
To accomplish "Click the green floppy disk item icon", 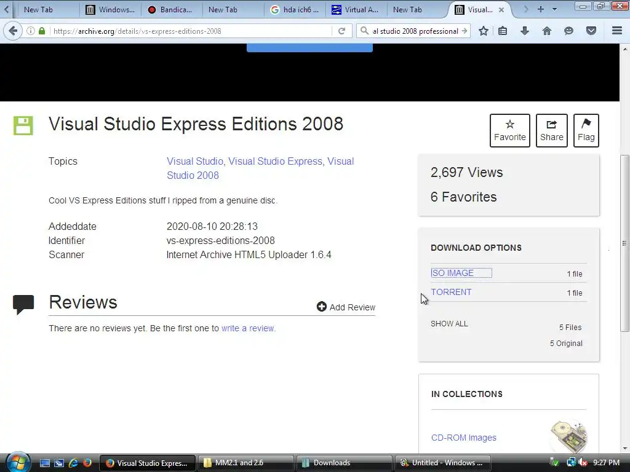I will coord(23,125).
